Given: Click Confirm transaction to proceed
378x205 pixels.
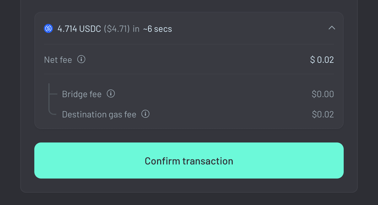Looking at the screenshot, I should coord(189,161).
